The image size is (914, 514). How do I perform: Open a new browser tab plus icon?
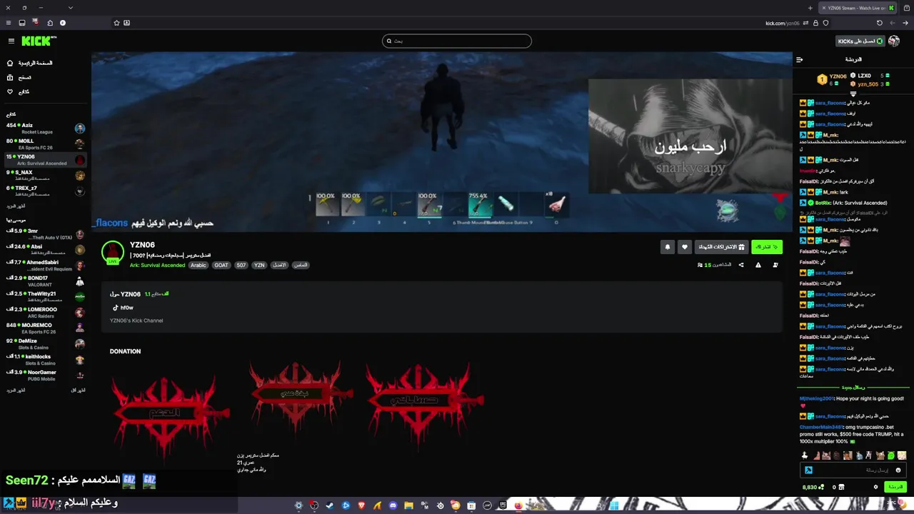(810, 8)
